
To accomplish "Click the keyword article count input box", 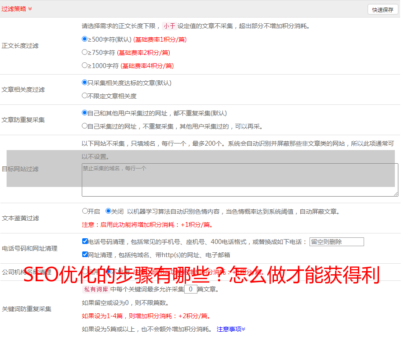I will coord(190,290).
